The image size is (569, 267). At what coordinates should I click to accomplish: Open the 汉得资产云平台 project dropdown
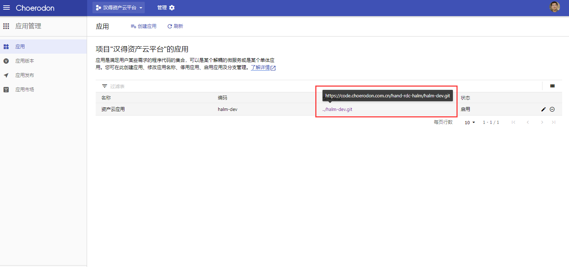coord(119,8)
